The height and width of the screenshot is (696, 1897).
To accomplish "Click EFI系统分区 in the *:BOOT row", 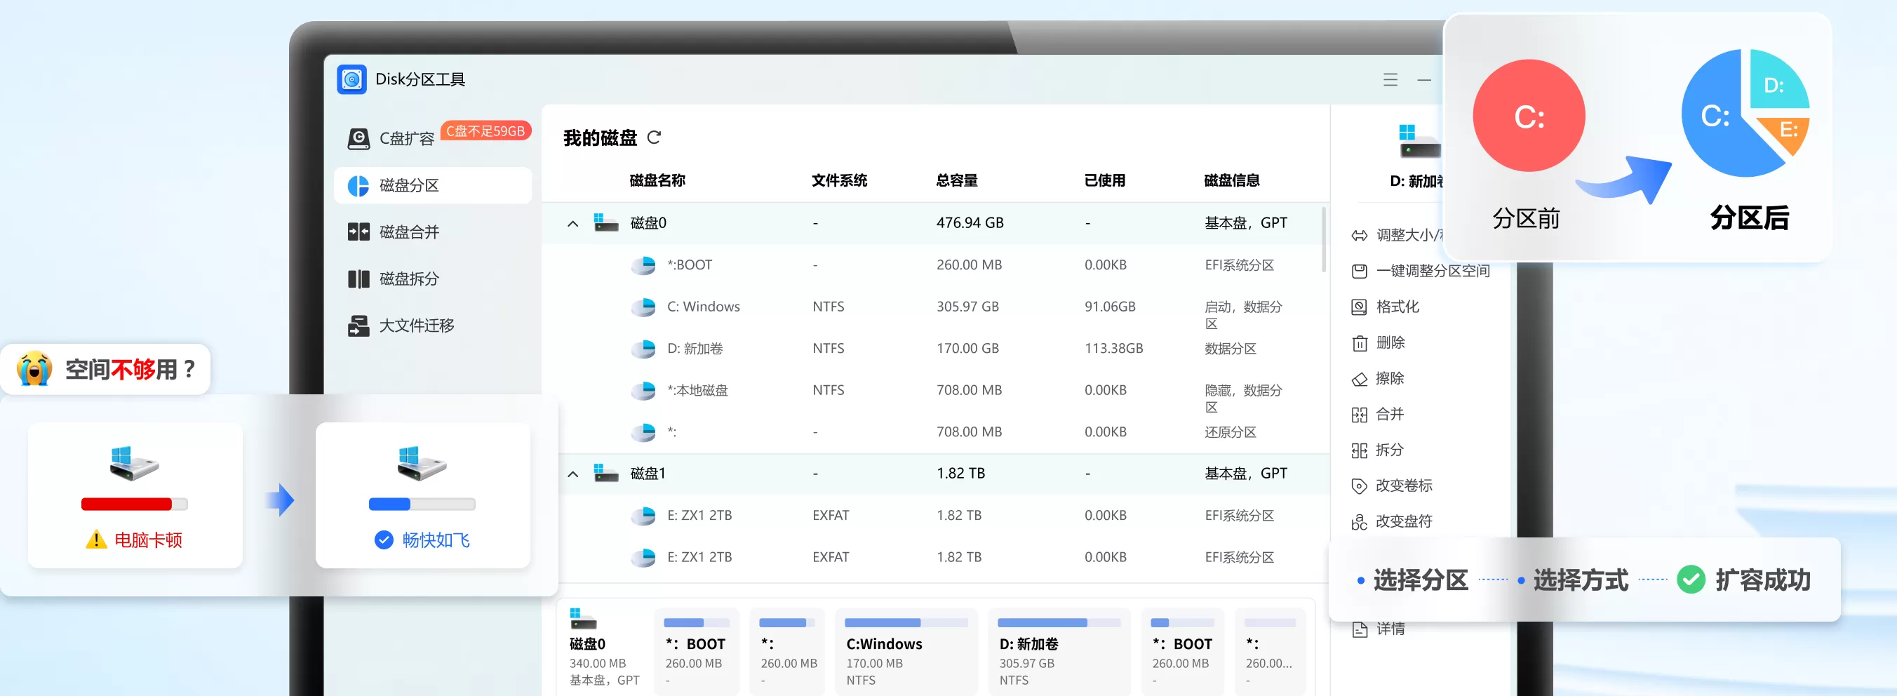I will 1239,265.
